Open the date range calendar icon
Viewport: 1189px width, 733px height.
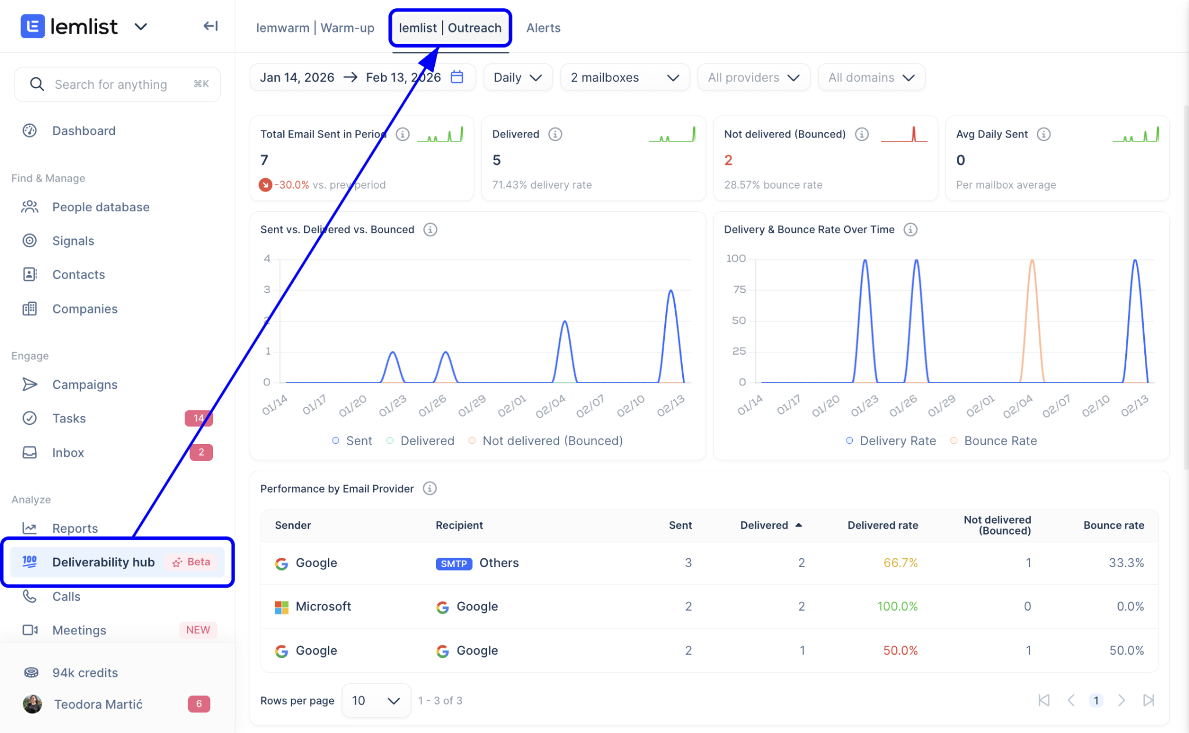coord(457,77)
